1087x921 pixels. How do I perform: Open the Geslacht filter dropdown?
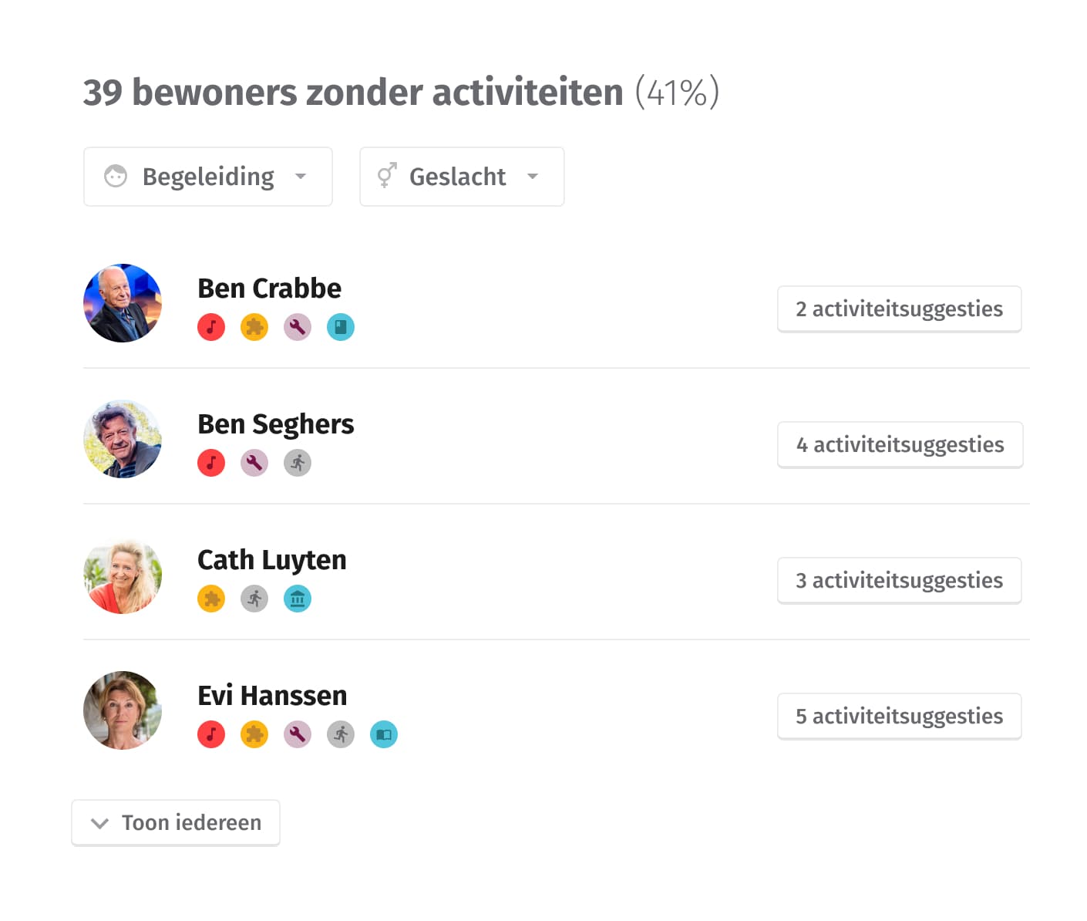tap(462, 177)
